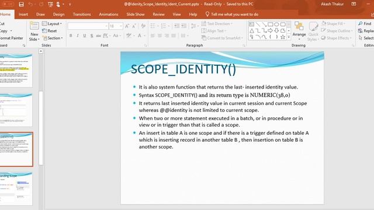Open the Paragraph group dialog launcher

[244, 45]
